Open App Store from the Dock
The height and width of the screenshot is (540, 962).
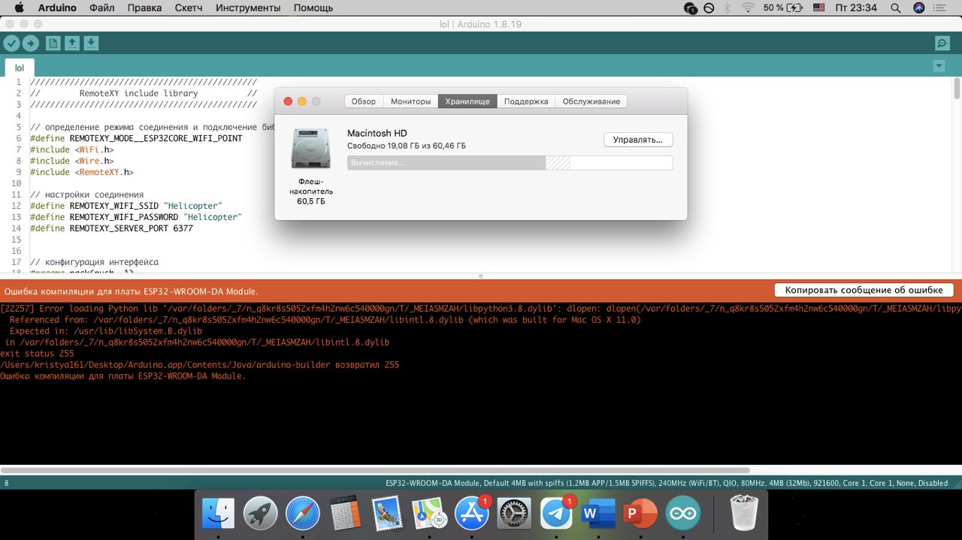tap(472, 514)
